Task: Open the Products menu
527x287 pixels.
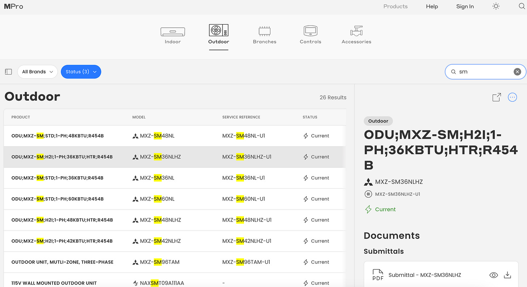Action: point(395,6)
